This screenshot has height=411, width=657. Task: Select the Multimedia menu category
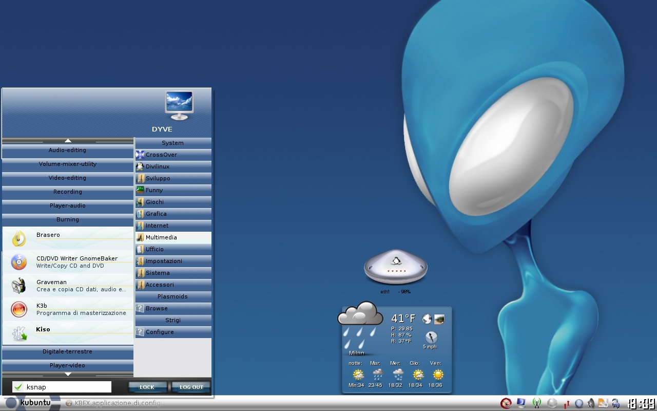[x=173, y=237]
